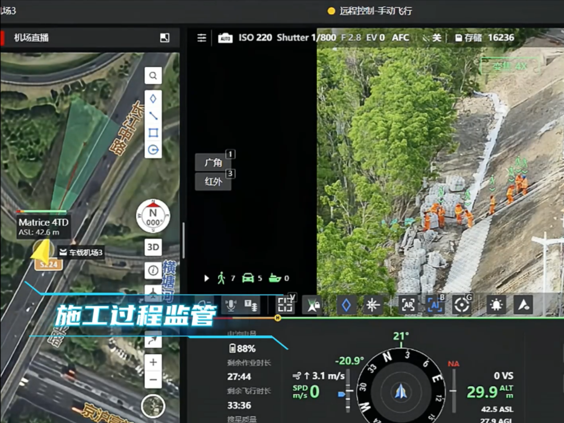Screen dimensions: 564x423
Task: Toggle the beacon alarm light icon
Action: [x=497, y=305]
